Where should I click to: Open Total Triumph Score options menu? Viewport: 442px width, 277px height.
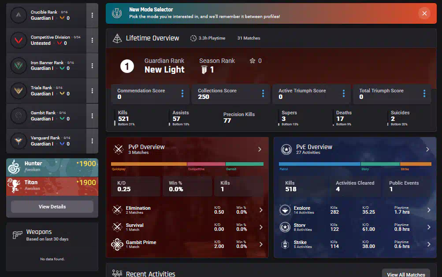(x=424, y=93)
